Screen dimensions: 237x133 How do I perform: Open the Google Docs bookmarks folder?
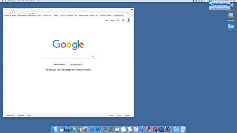pos(47,16)
